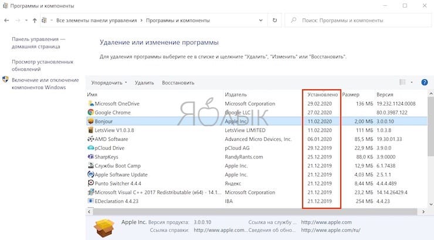The height and width of the screenshot is (240, 434).
Task: Open the help question mark icon
Action: click(x=424, y=82)
